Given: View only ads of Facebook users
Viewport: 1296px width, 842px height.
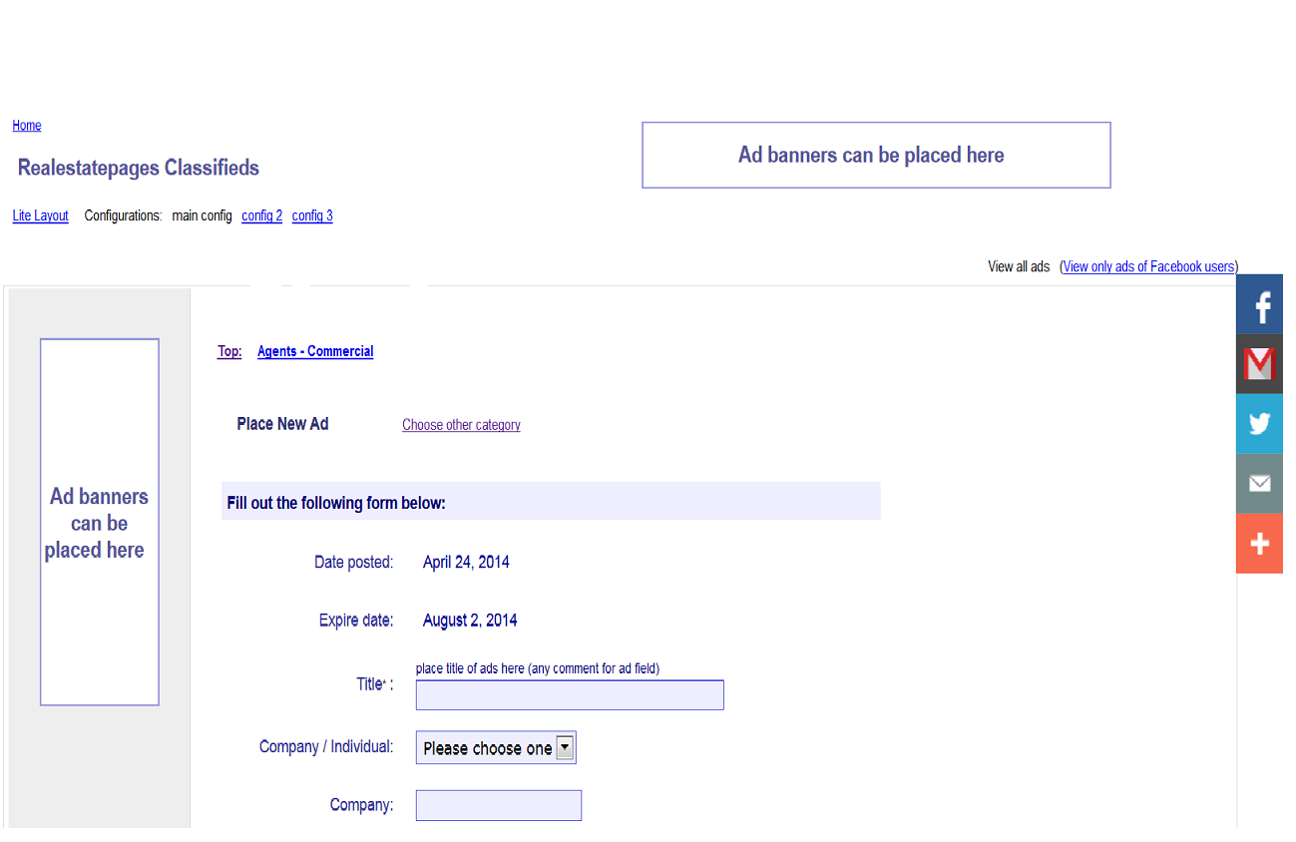Looking at the screenshot, I should point(1149,266).
